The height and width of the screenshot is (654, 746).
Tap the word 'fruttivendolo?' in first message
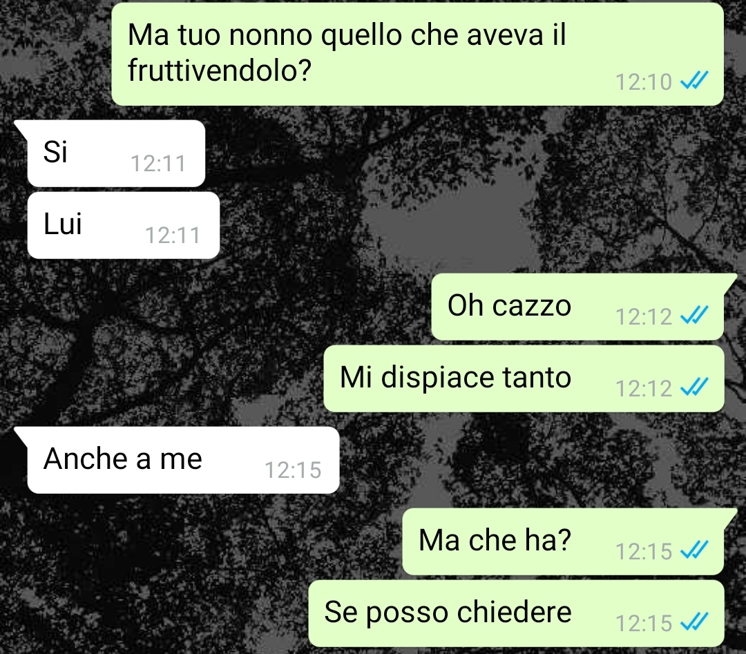pos(220,70)
